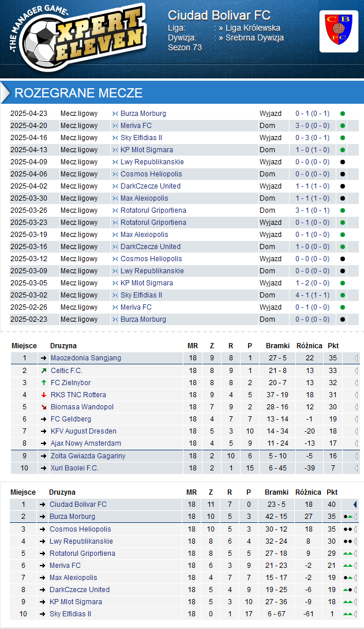The width and height of the screenshot is (364, 629).
Task: Open the 3 - 1 score on 2025-03-26
Action: pyautogui.click(x=312, y=210)
